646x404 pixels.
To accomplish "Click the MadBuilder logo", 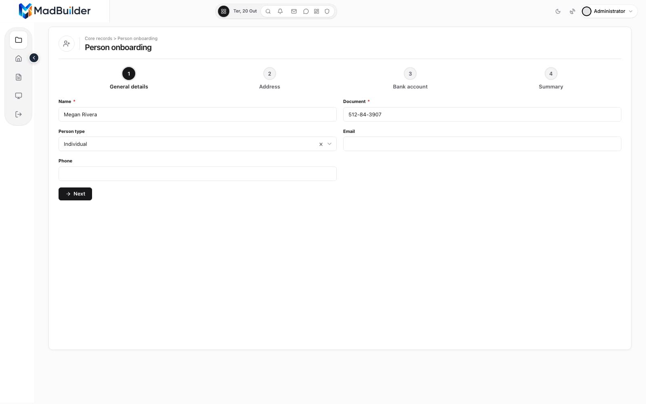I will coord(55,11).
